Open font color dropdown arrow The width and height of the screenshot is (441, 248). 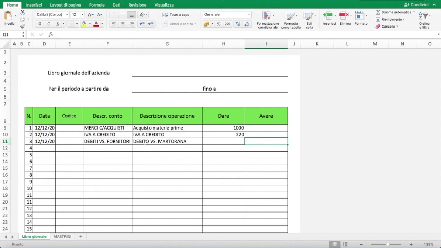pyautogui.click(x=102, y=24)
